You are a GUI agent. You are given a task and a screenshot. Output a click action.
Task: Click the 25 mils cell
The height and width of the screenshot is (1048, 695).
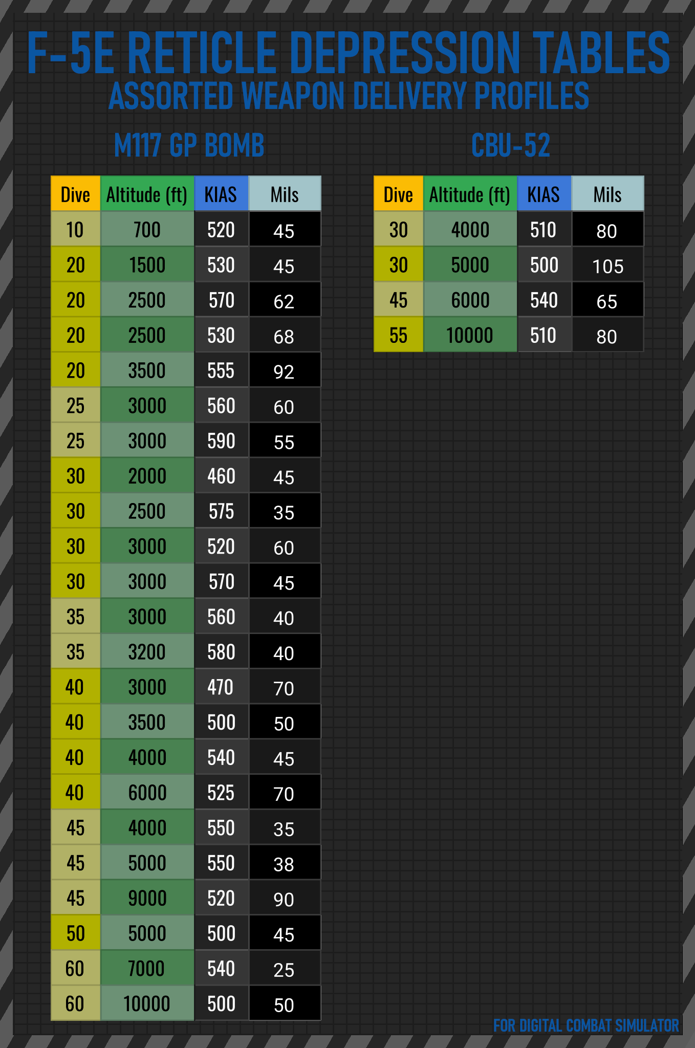[285, 968]
